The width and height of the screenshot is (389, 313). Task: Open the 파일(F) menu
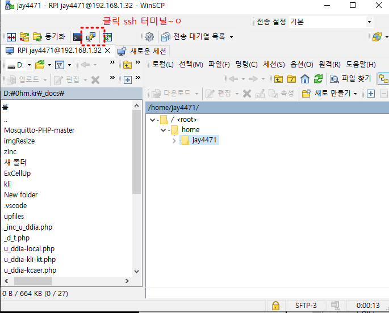click(219, 65)
